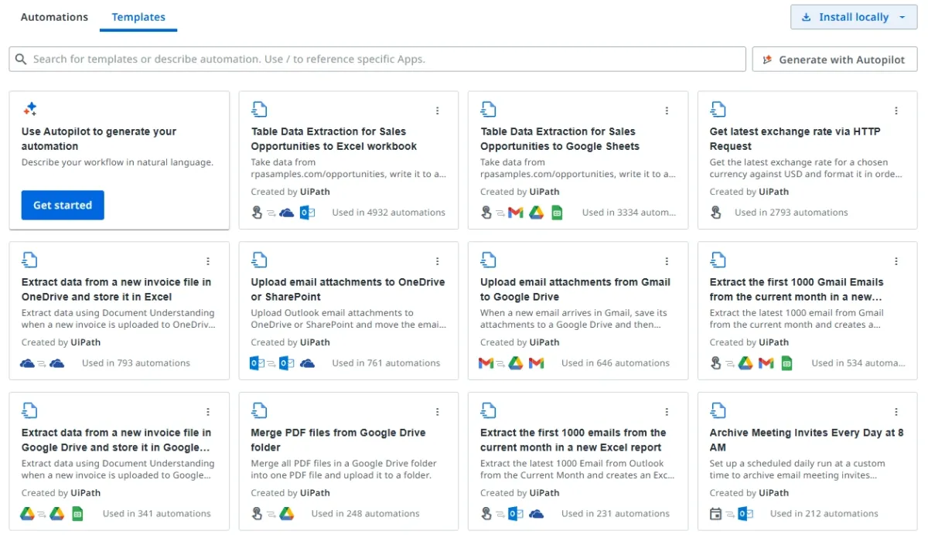Open more options on Merge PDF files card

click(x=438, y=412)
